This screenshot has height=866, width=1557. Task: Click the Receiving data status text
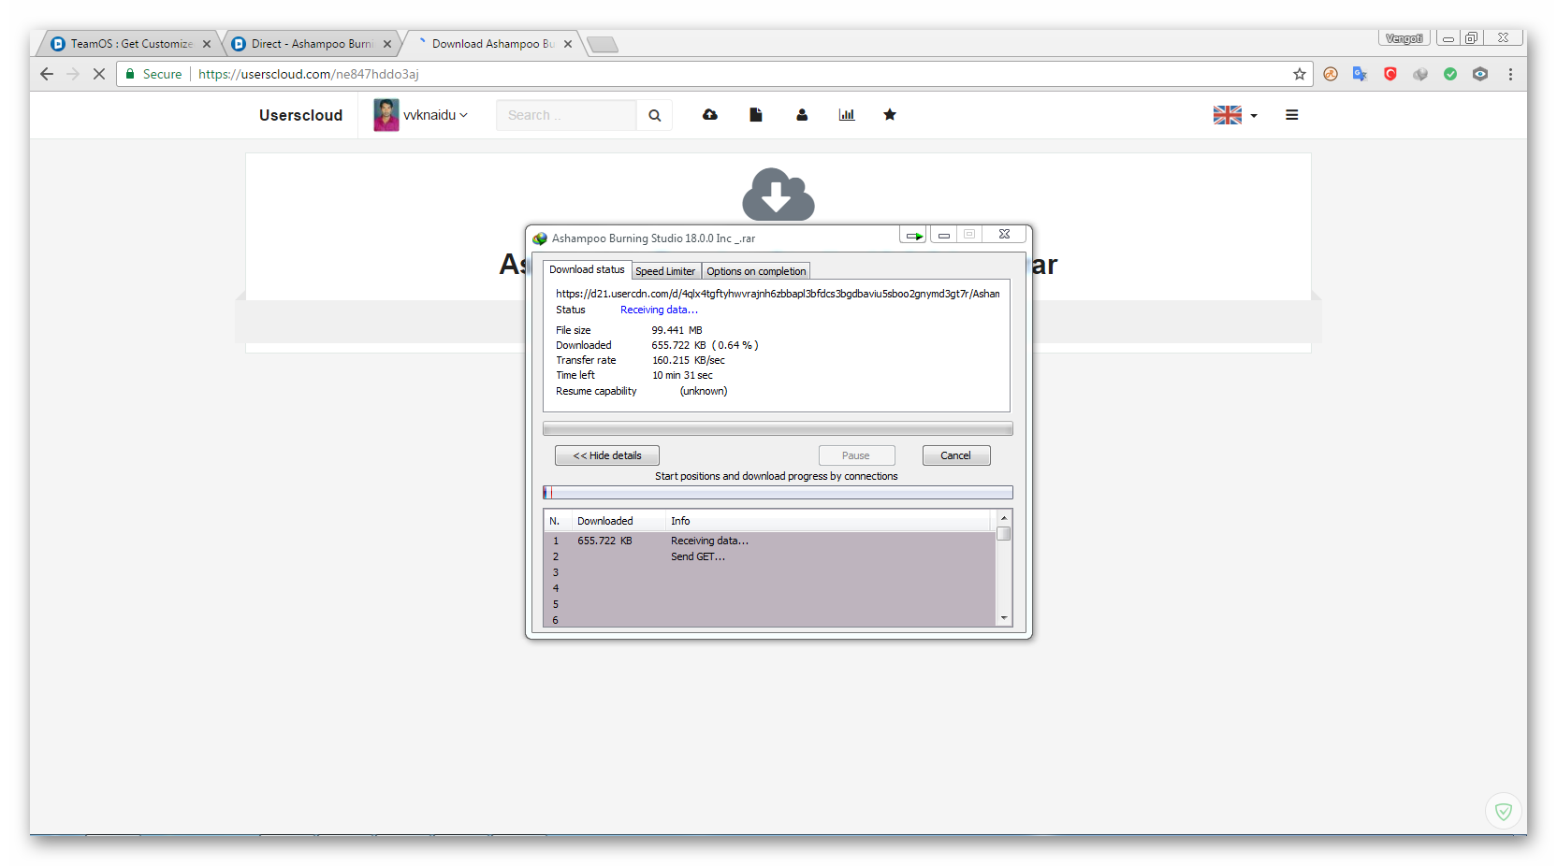(659, 310)
